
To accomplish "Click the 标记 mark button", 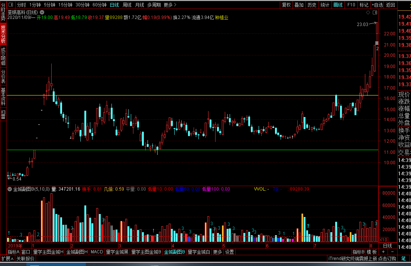I will tap(364, 5).
